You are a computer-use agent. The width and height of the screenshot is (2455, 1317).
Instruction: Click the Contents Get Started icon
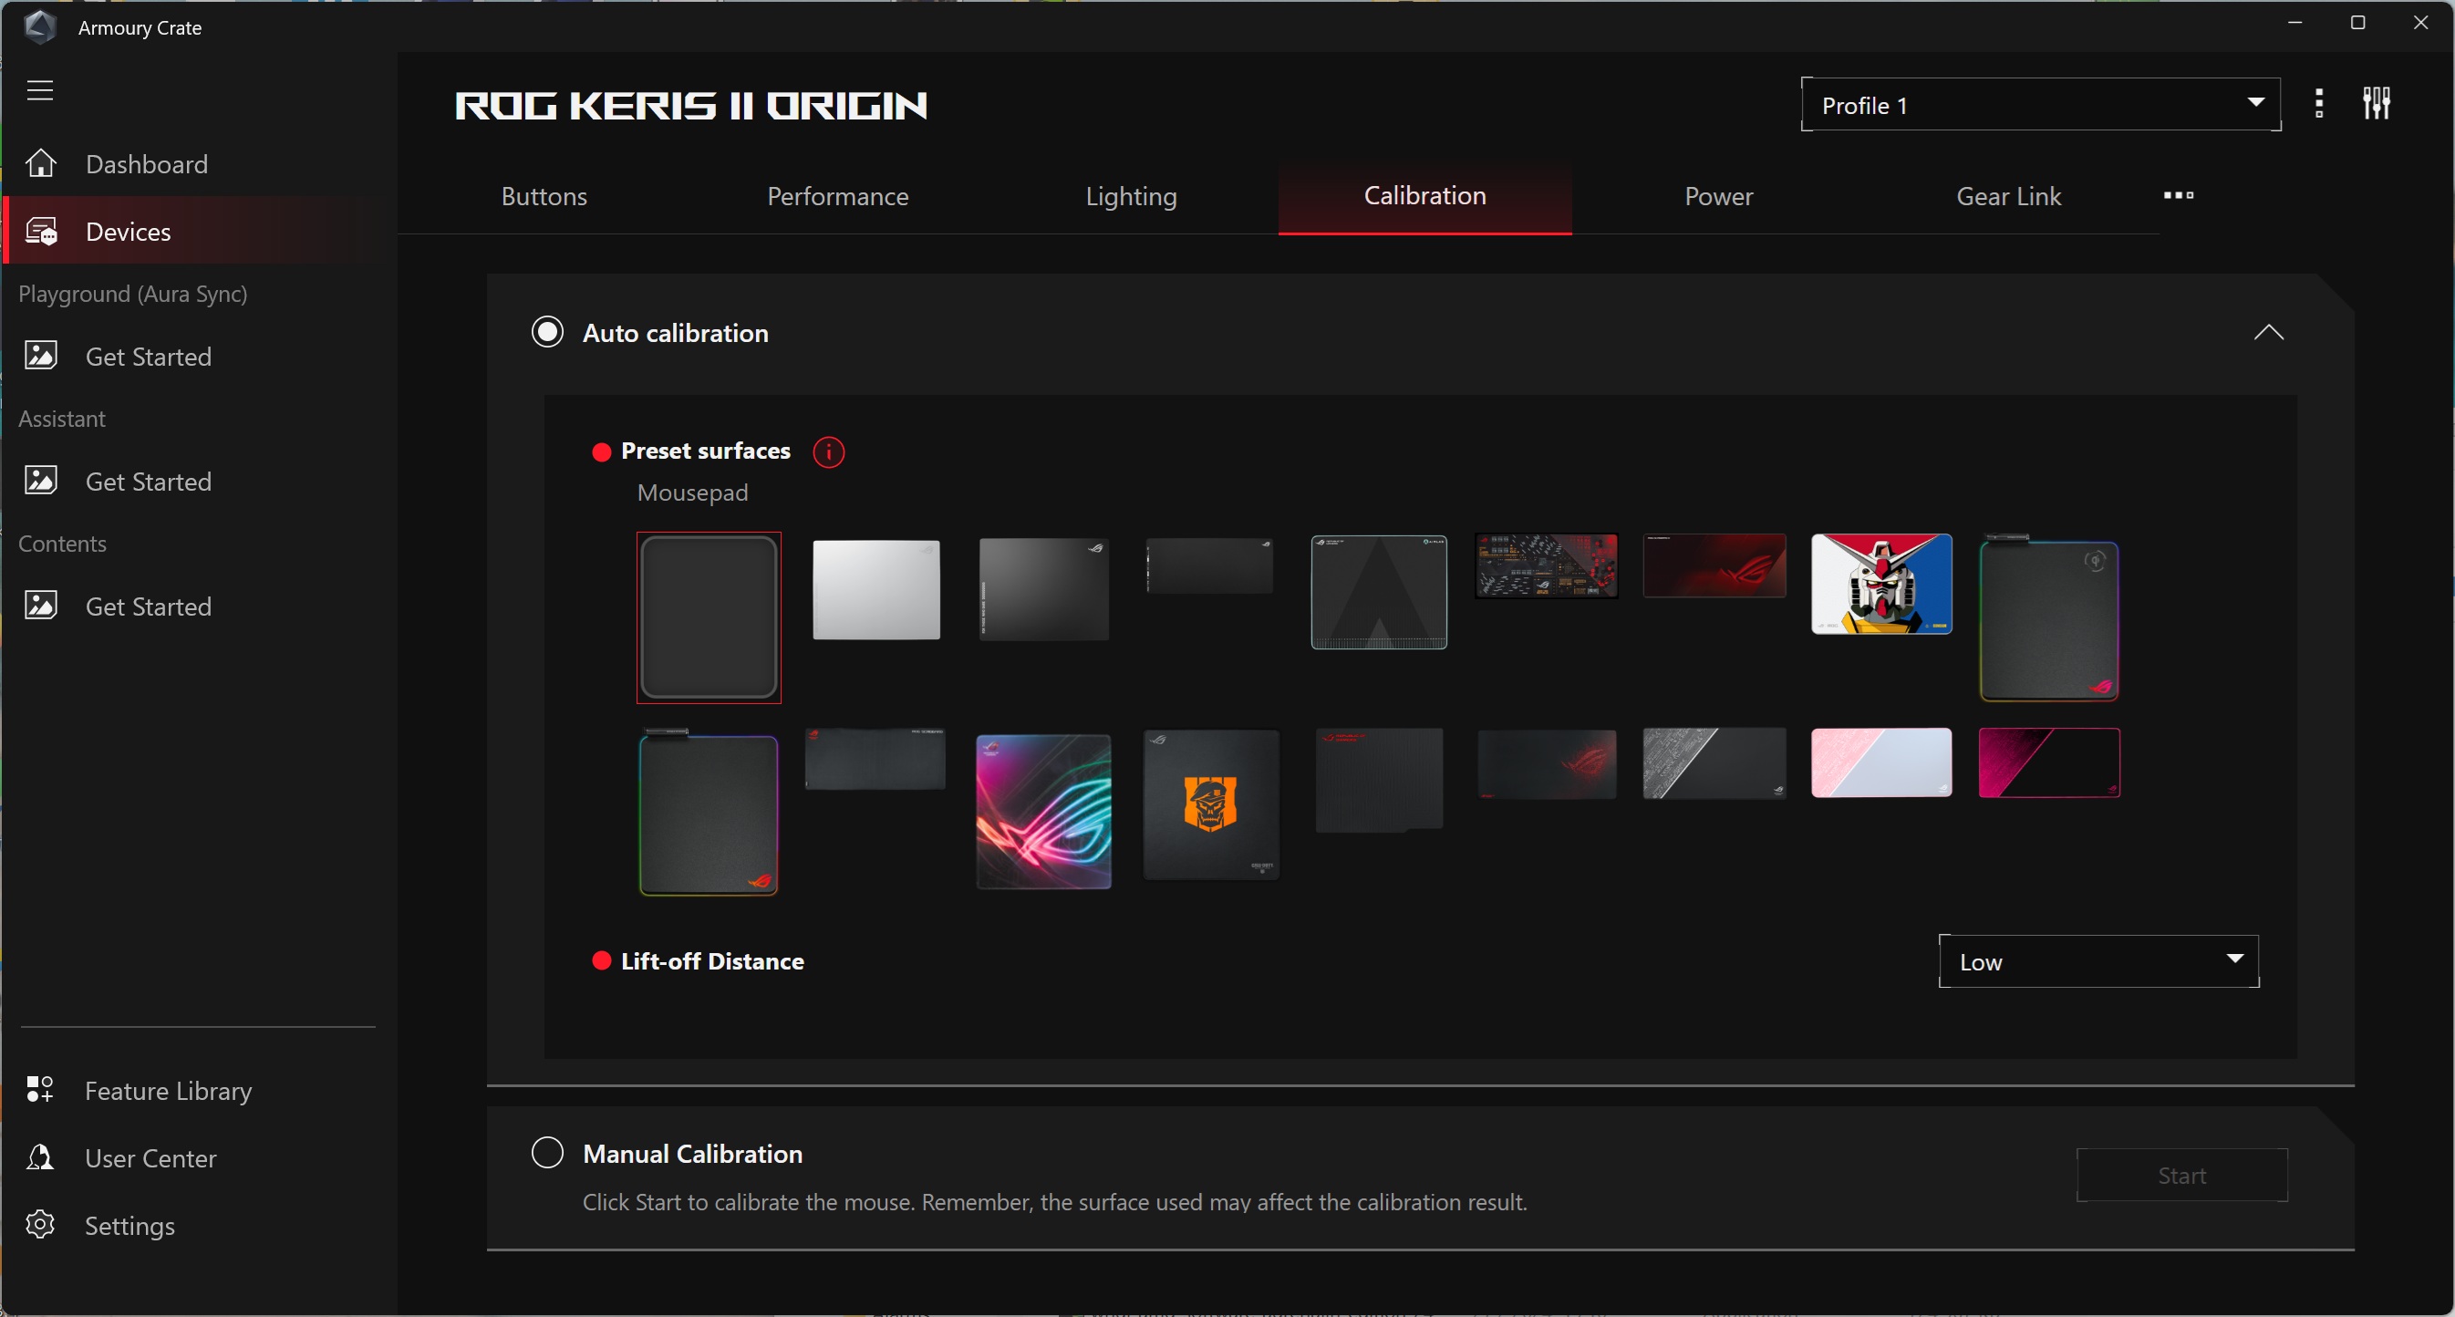[41, 605]
